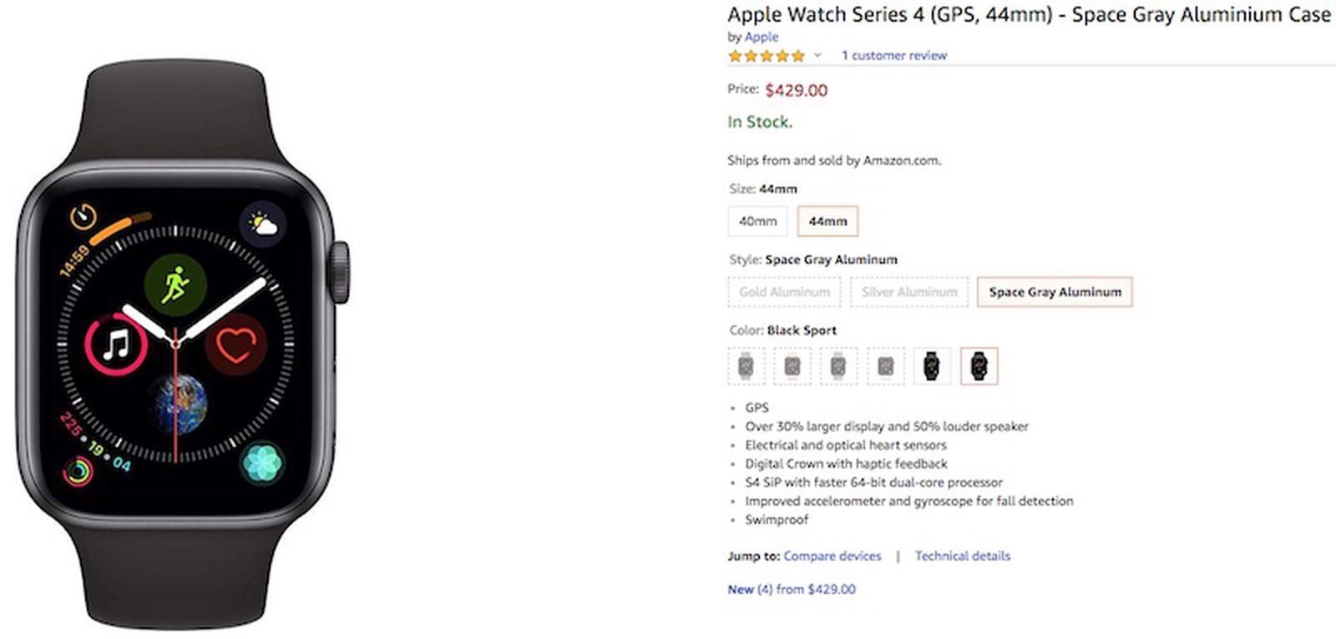Choose the Gold Aluminum style option

click(783, 292)
